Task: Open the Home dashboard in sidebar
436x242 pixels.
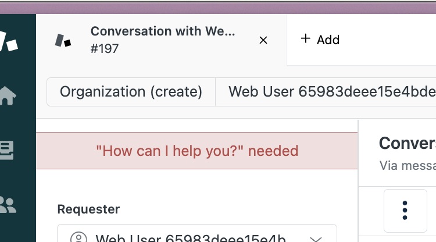Action: click(x=8, y=95)
